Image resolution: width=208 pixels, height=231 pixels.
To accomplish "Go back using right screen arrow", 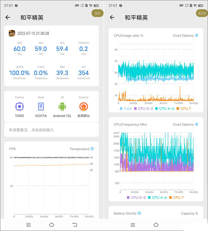I will [112, 17].
